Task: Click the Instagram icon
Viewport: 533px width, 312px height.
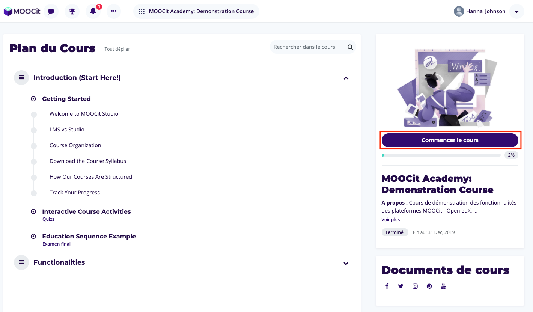Action: coord(415,286)
